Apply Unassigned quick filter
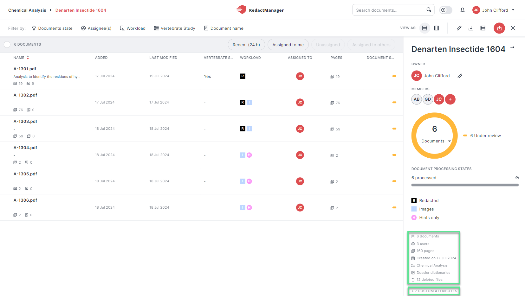Image resolution: width=525 pixels, height=296 pixels. pos(328,45)
